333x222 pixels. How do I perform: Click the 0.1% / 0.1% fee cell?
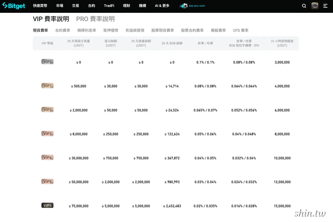click(x=205, y=62)
